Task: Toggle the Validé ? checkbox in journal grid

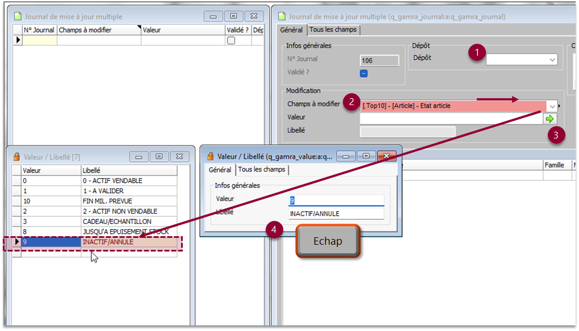Action: (231, 40)
